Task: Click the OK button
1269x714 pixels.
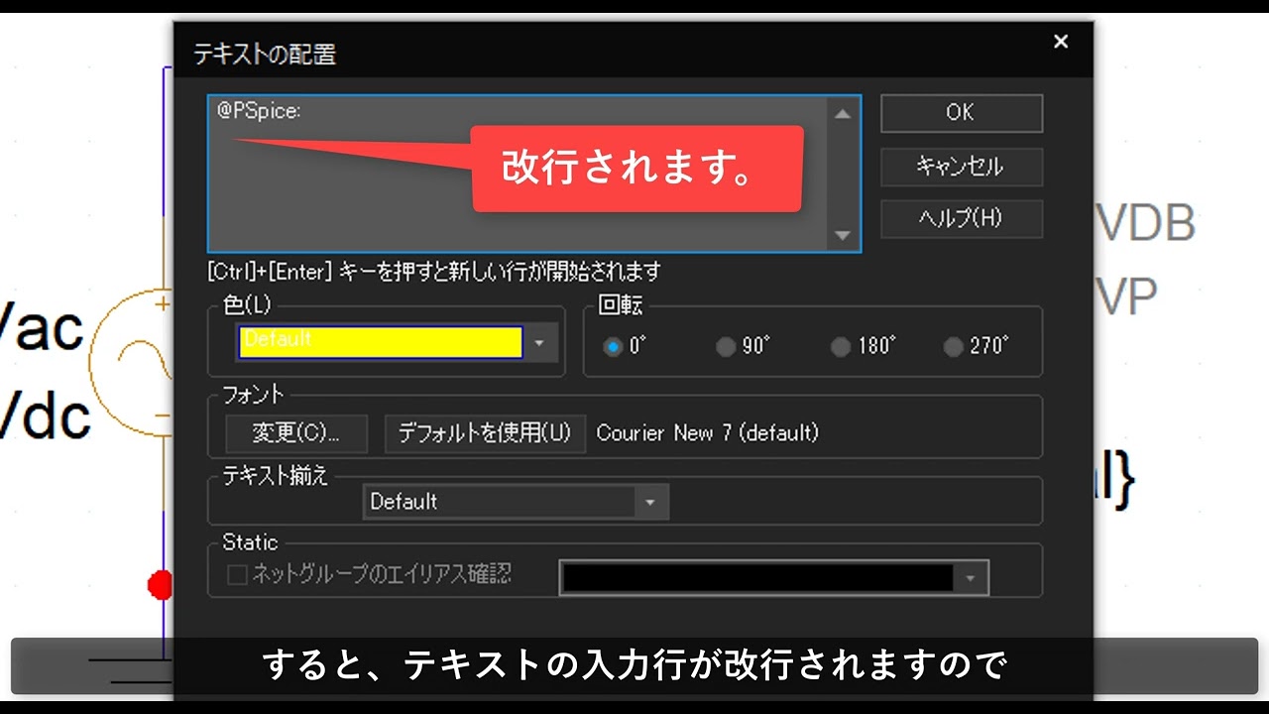Action: click(961, 113)
